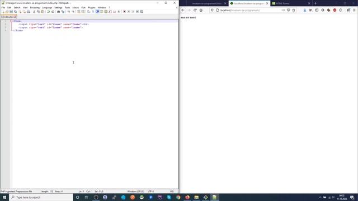Open the Settings menu in Notepad++
The height and width of the screenshot is (201, 358).
58,7
